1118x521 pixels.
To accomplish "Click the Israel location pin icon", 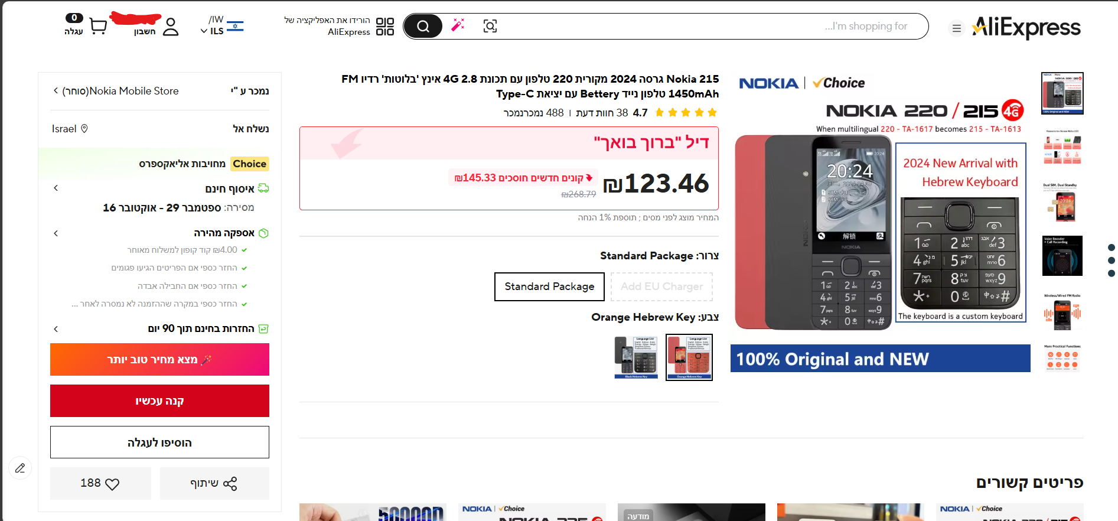I will point(84,128).
